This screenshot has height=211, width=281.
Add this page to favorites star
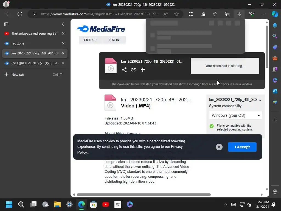point(176,14)
